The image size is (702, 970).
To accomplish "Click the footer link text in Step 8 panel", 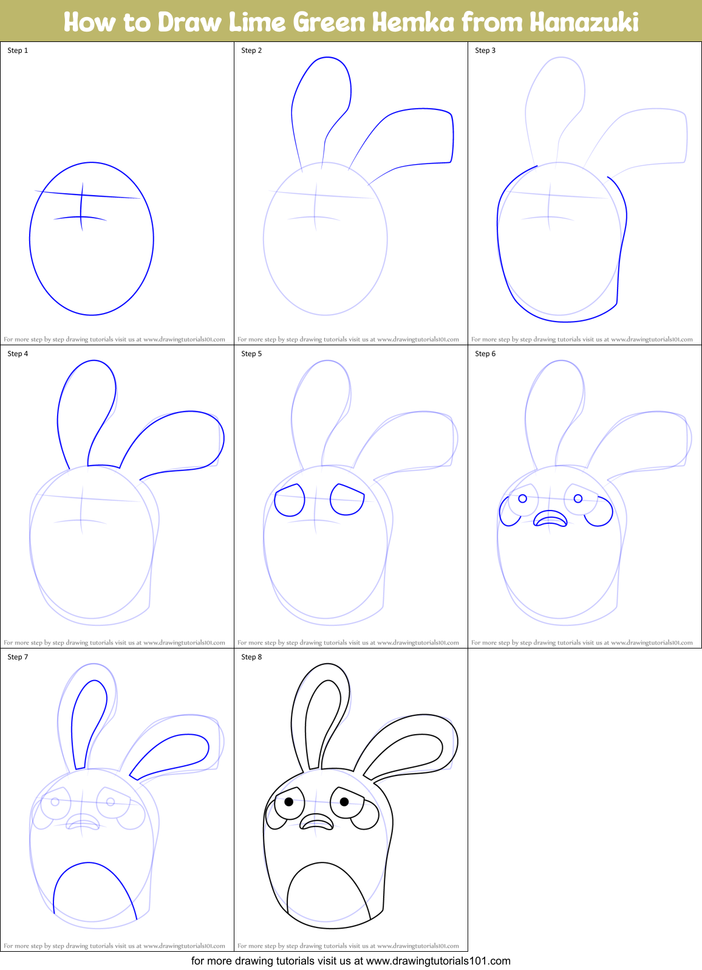I will [x=348, y=946].
